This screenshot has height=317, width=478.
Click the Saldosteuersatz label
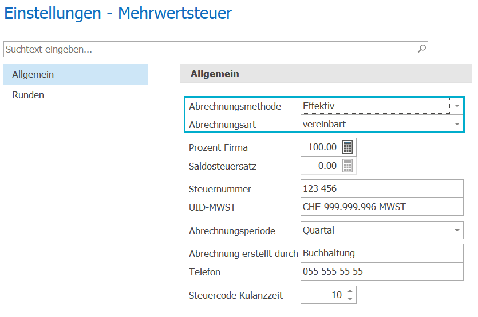223,166
